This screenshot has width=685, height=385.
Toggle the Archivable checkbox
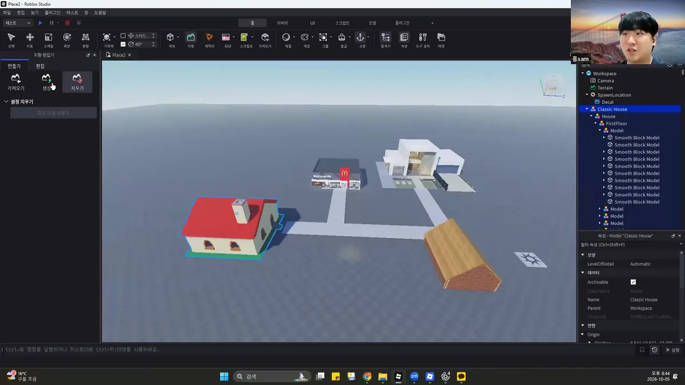[x=633, y=282]
